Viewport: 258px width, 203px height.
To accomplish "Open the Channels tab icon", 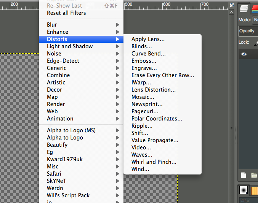I will coord(255,8).
